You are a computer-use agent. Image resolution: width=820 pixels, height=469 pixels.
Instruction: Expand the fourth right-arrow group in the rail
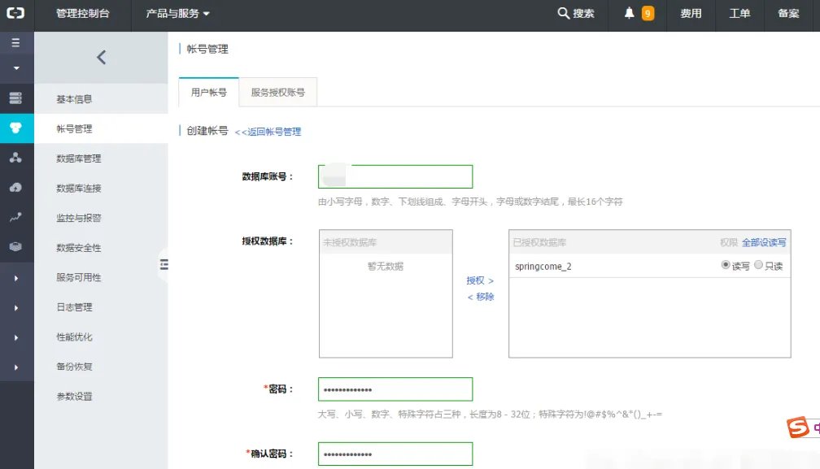click(x=16, y=367)
